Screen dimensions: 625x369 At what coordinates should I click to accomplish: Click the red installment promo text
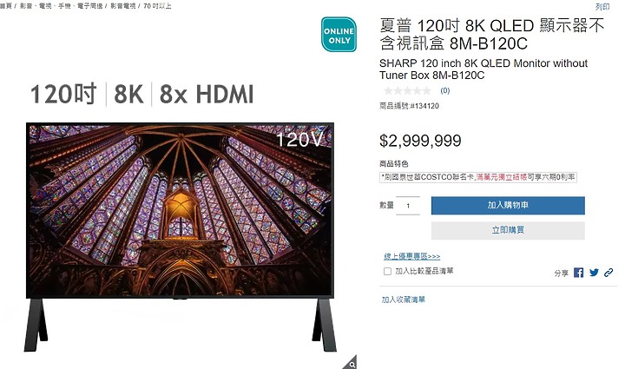point(502,177)
